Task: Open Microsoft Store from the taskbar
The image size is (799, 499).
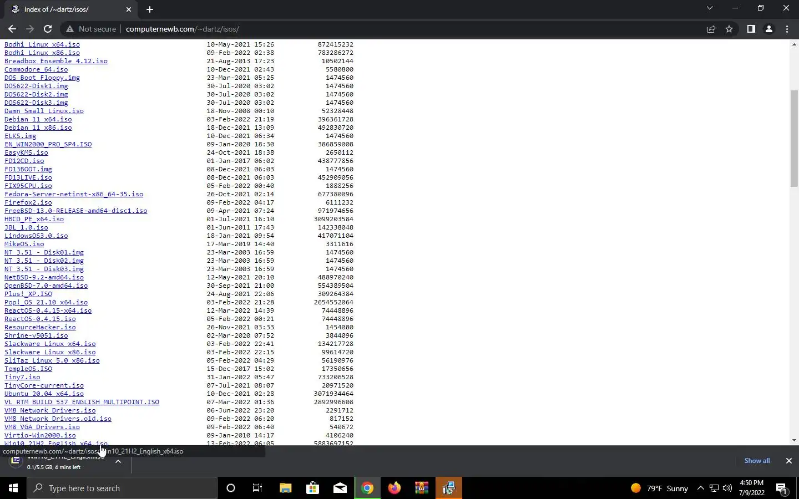Action: [312, 488]
